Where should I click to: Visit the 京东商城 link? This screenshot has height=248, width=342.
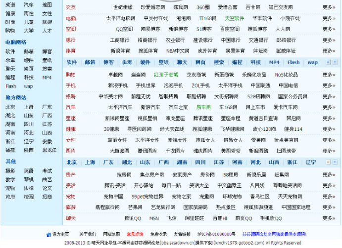coord(196,75)
